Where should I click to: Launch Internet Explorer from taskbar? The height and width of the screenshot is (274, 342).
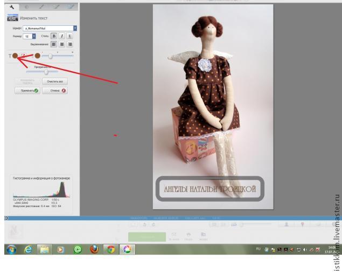(28, 249)
